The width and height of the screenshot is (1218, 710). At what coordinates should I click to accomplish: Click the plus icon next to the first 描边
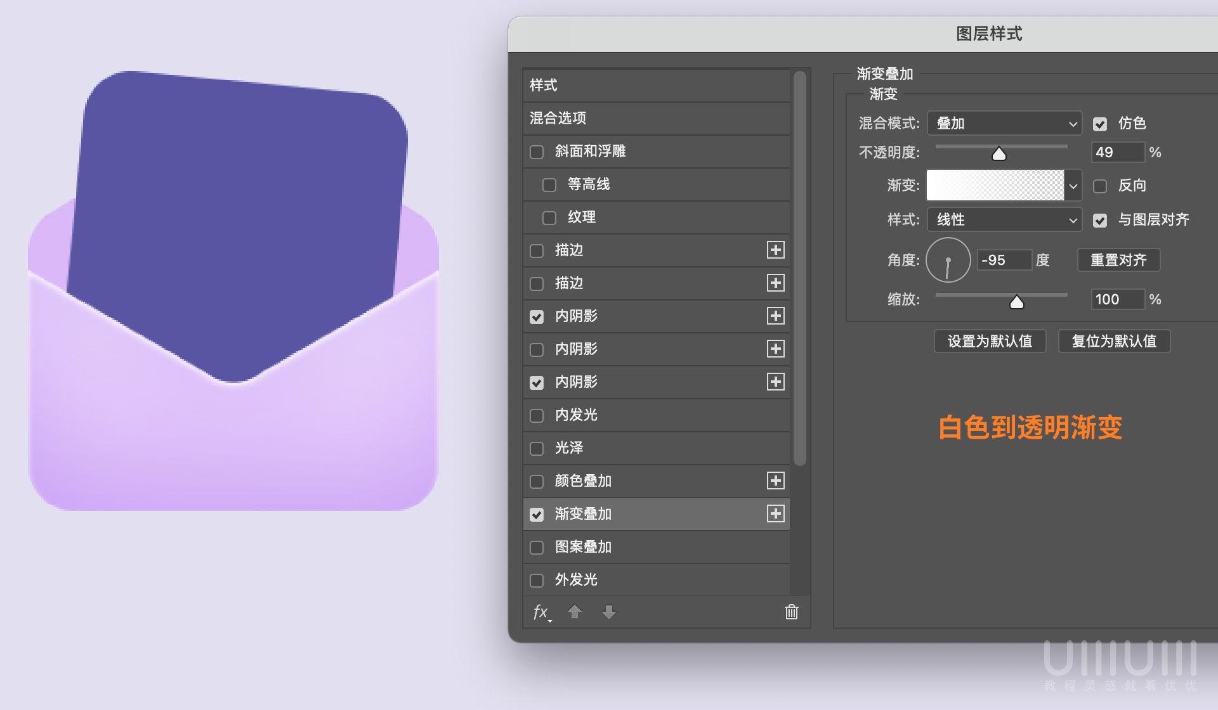tap(775, 250)
